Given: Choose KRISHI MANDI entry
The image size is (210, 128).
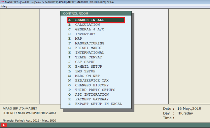Looking at the screenshot, I should tap(89, 48).
